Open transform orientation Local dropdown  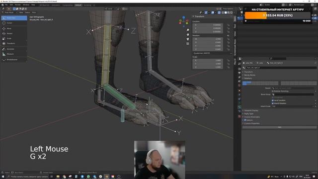pos(110,9)
